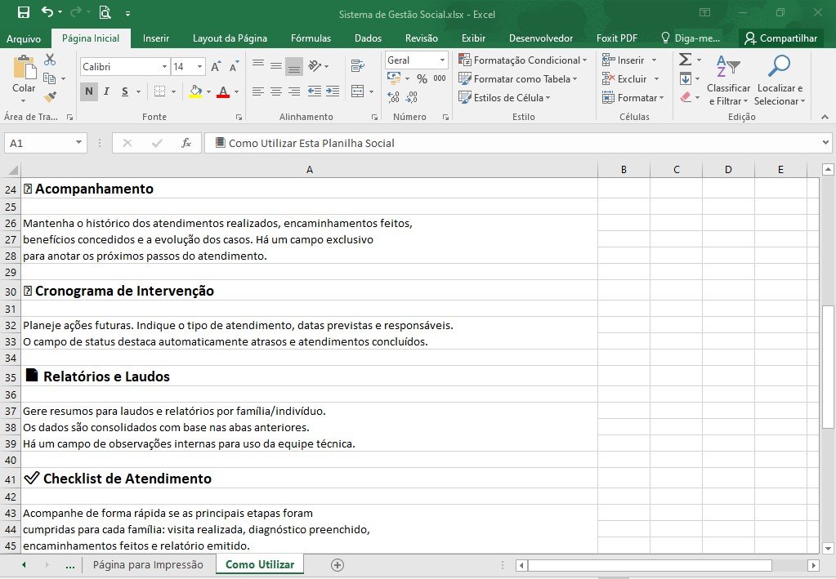The height and width of the screenshot is (579, 836).
Task: Open the Dados ribbon tab
Action: tap(368, 38)
